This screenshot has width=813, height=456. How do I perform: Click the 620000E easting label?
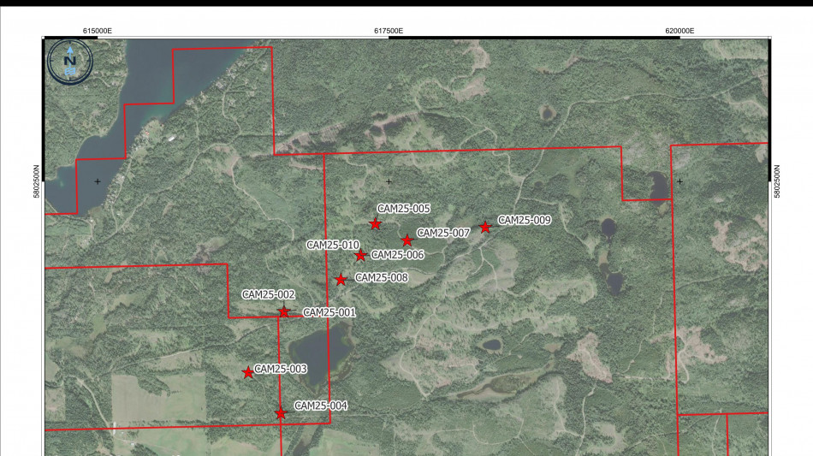[679, 31]
